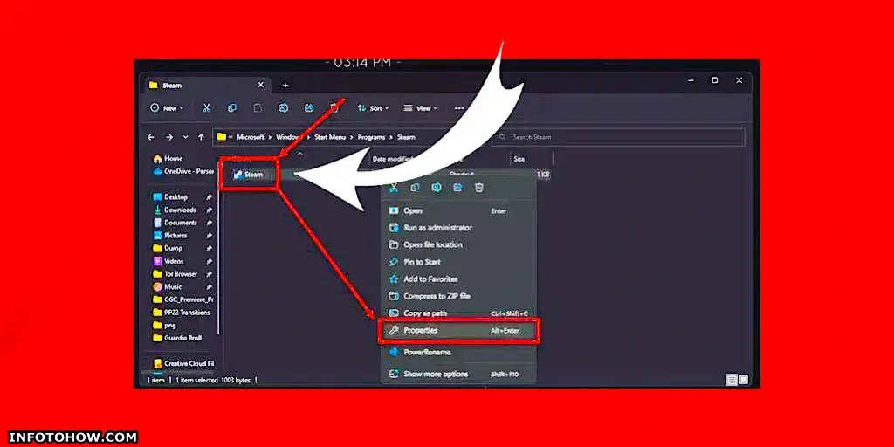Open Documents in the sidebar
The width and height of the screenshot is (894, 447).
coord(175,223)
